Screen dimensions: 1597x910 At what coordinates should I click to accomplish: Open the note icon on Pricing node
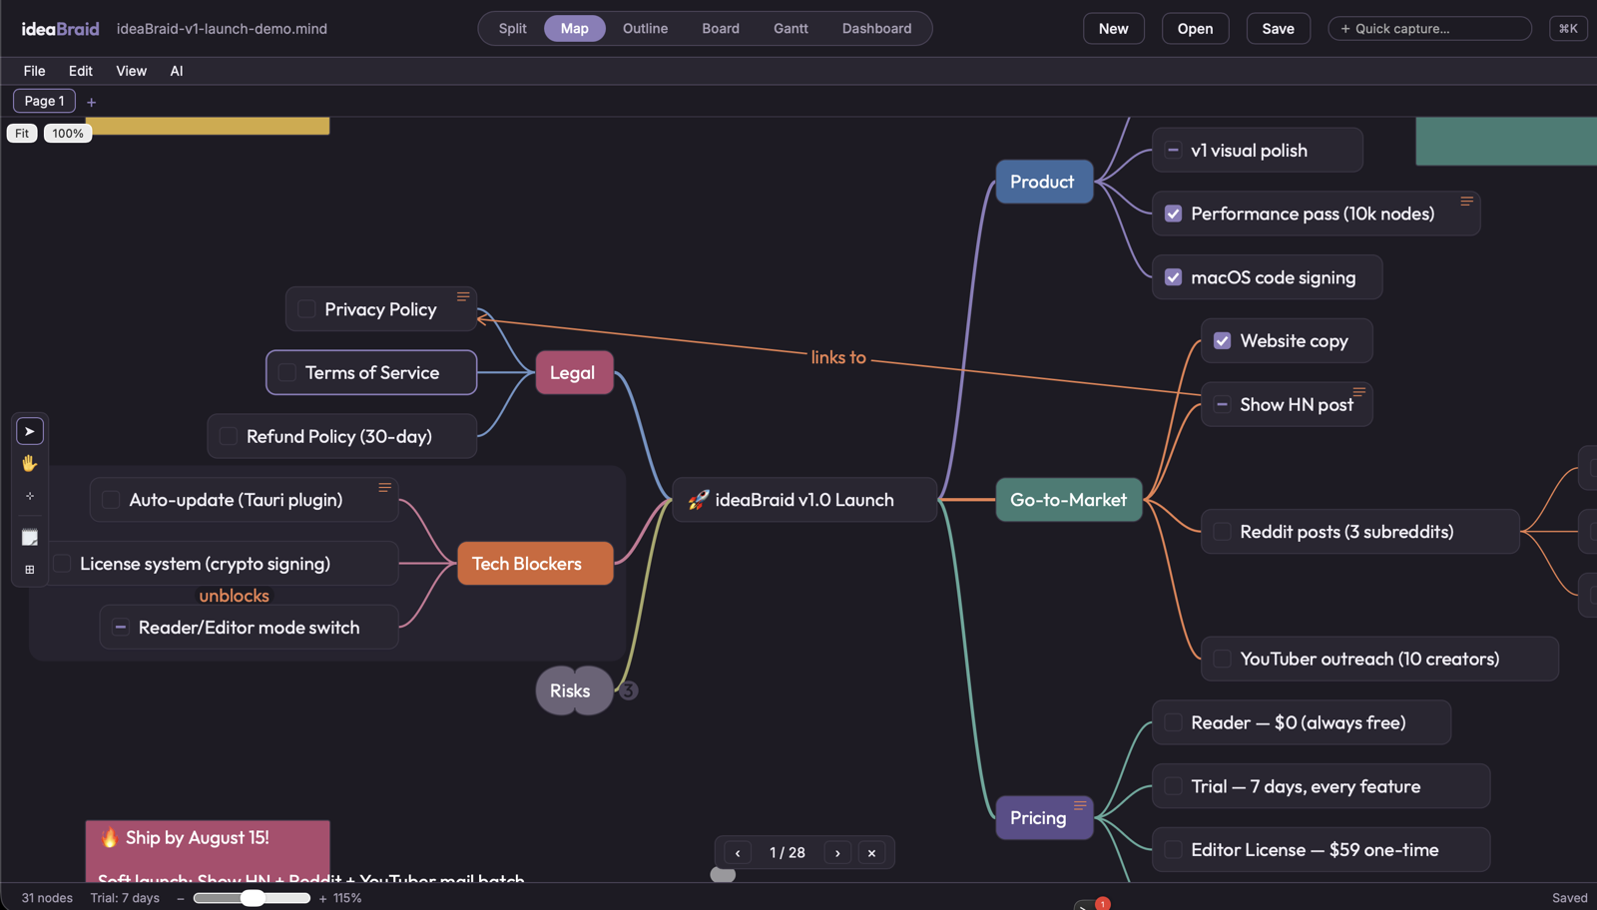1080,805
